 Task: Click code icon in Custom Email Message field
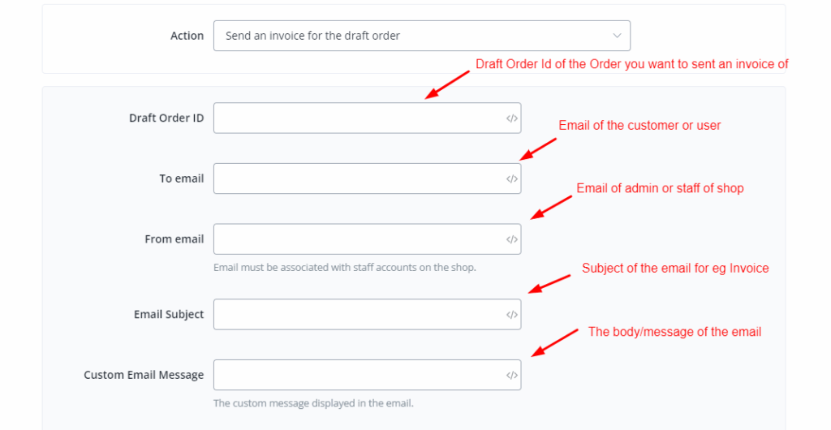[511, 376]
